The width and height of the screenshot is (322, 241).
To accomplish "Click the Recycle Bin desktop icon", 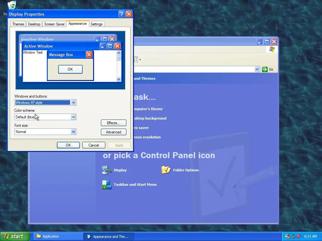I will point(12,5).
